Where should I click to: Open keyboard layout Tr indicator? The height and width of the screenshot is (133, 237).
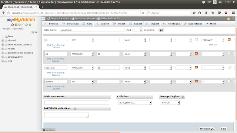pyautogui.click(x=215, y=2)
